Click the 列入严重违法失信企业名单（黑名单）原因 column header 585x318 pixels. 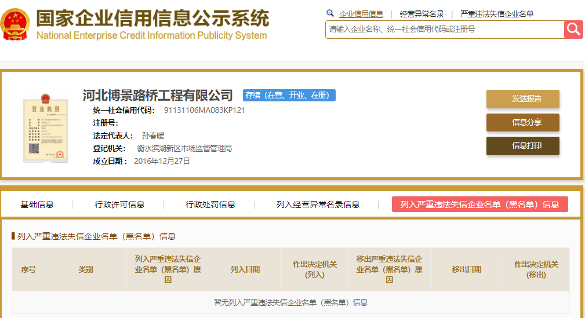tap(168, 269)
